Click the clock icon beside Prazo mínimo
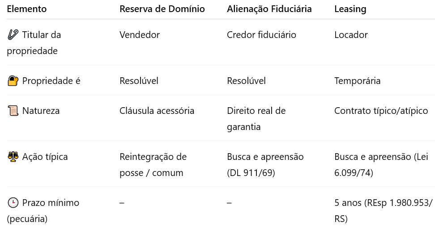This screenshot has height=226, width=435. point(13,202)
